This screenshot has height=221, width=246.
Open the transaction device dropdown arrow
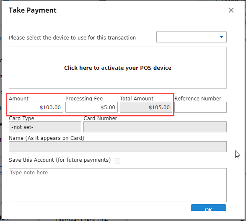click(221, 37)
